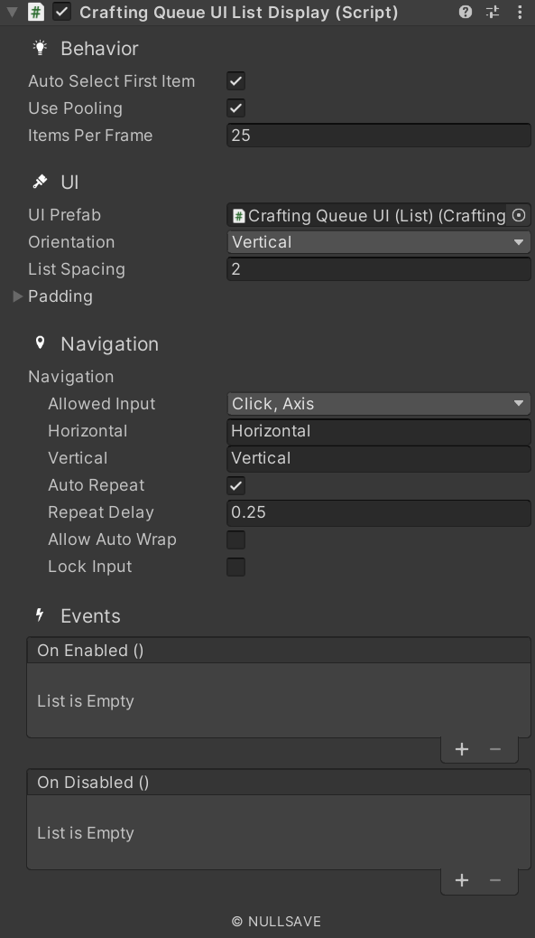Open the Orientation dropdown

[377, 241]
